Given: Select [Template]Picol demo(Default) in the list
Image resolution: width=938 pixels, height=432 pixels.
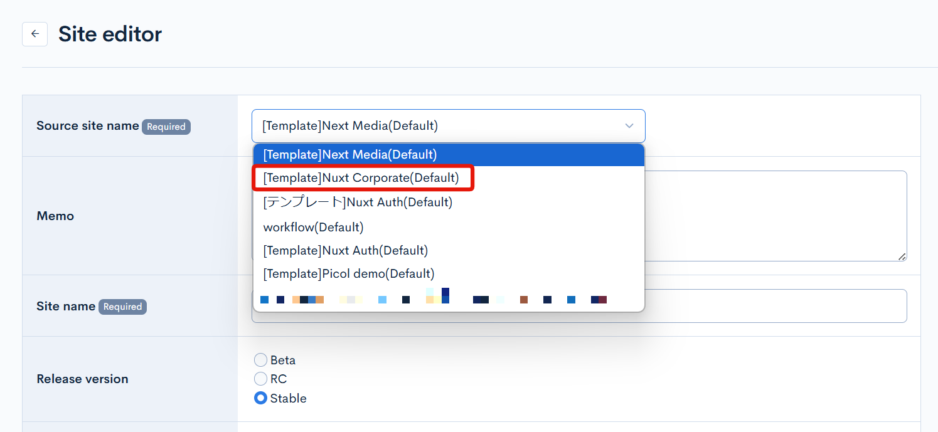Looking at the screenshot, I should click(x=348, y=274).
